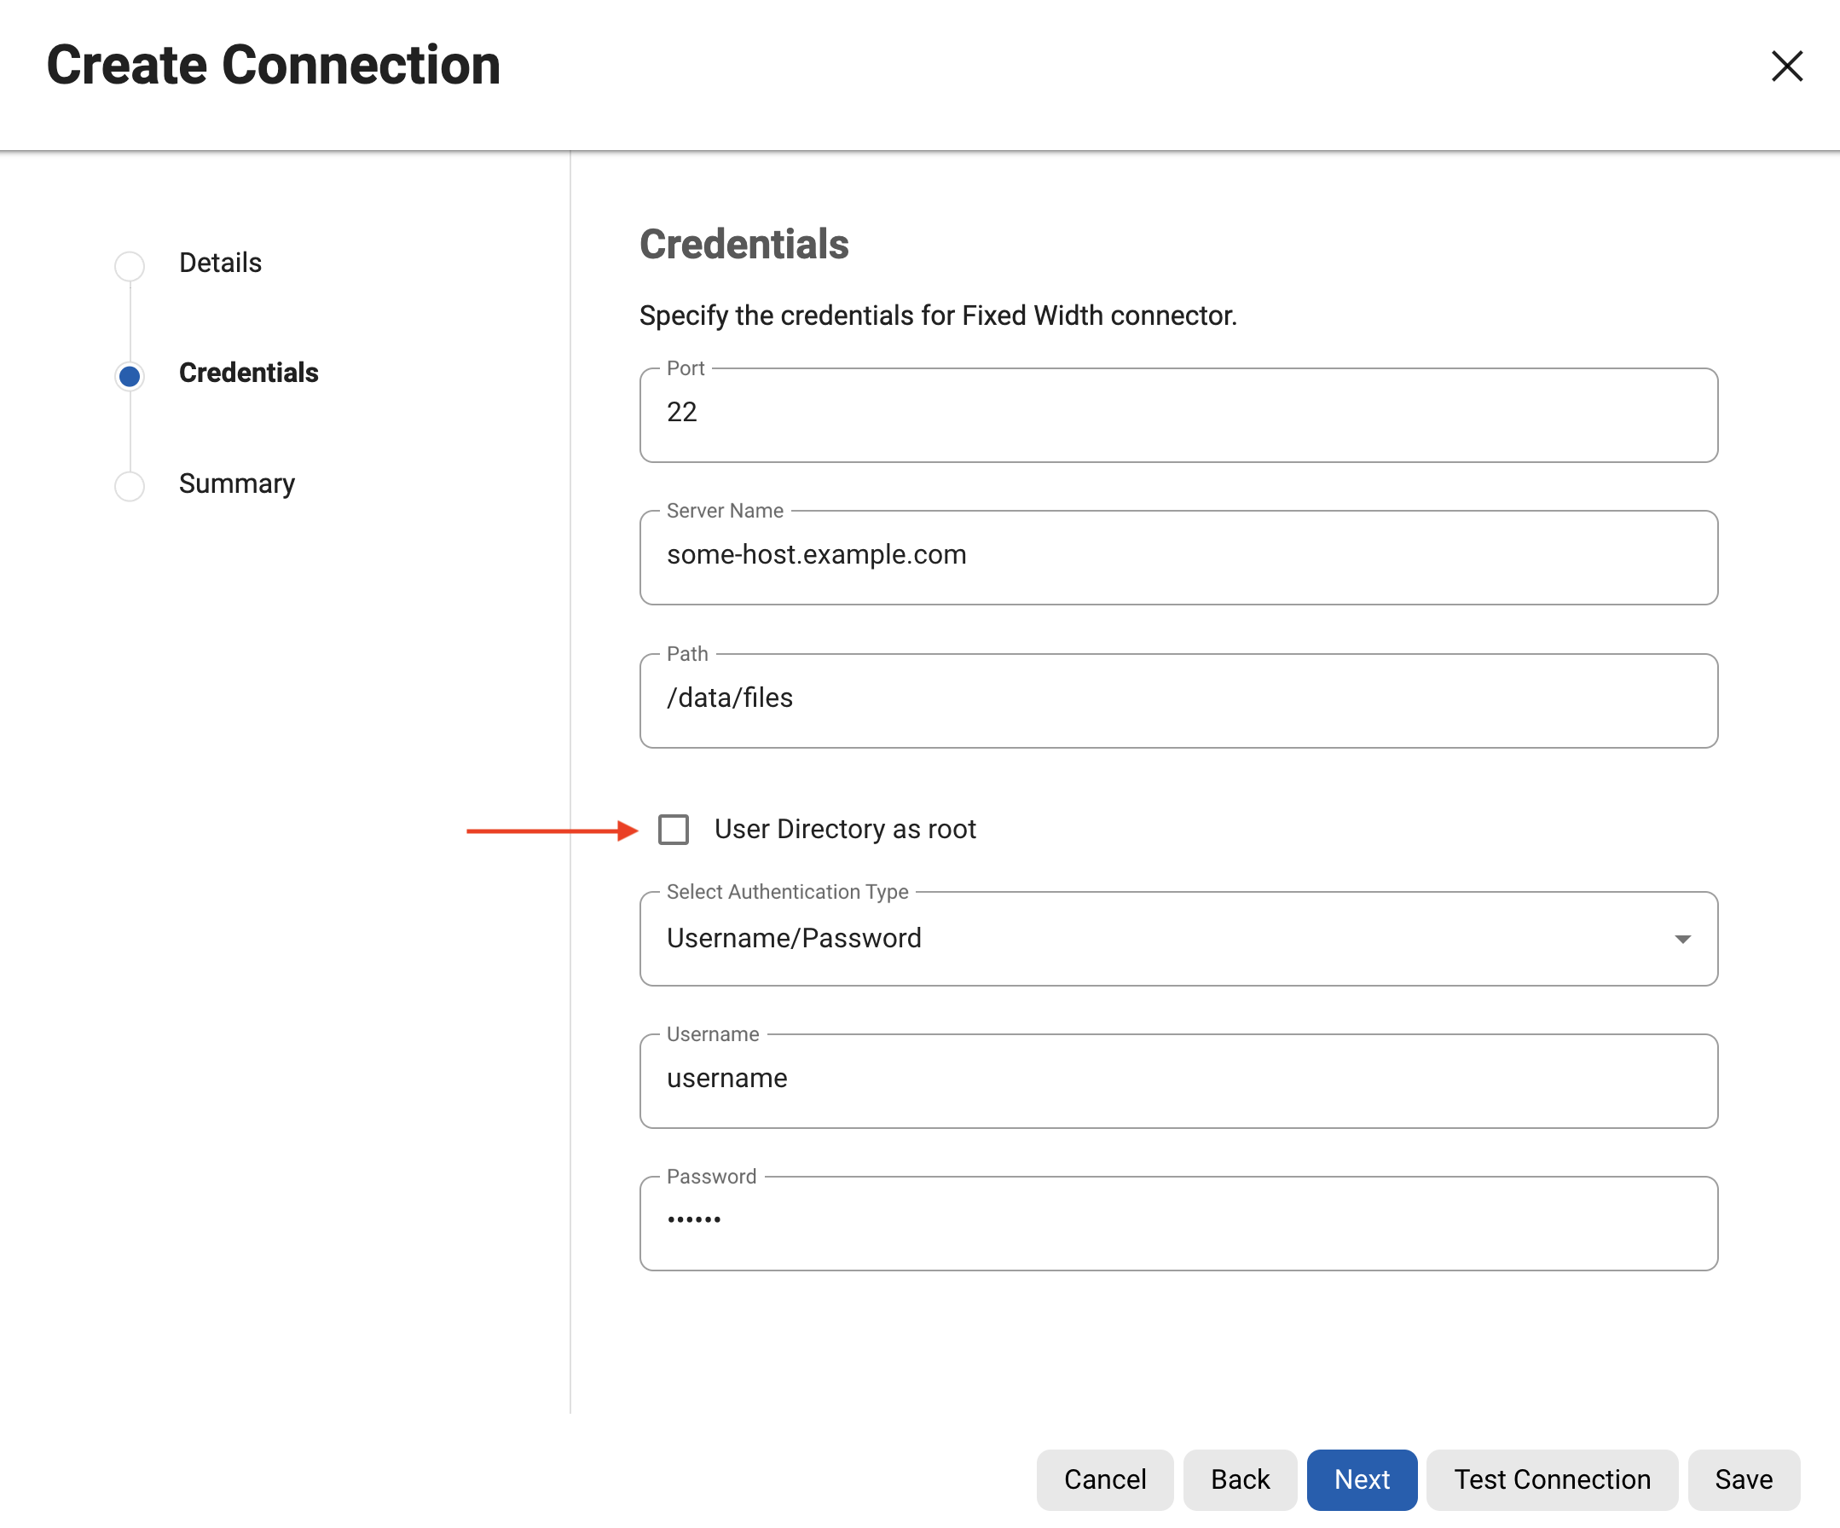
Task: Enable User Directory as root checkbox
Action: click(673, 829)
